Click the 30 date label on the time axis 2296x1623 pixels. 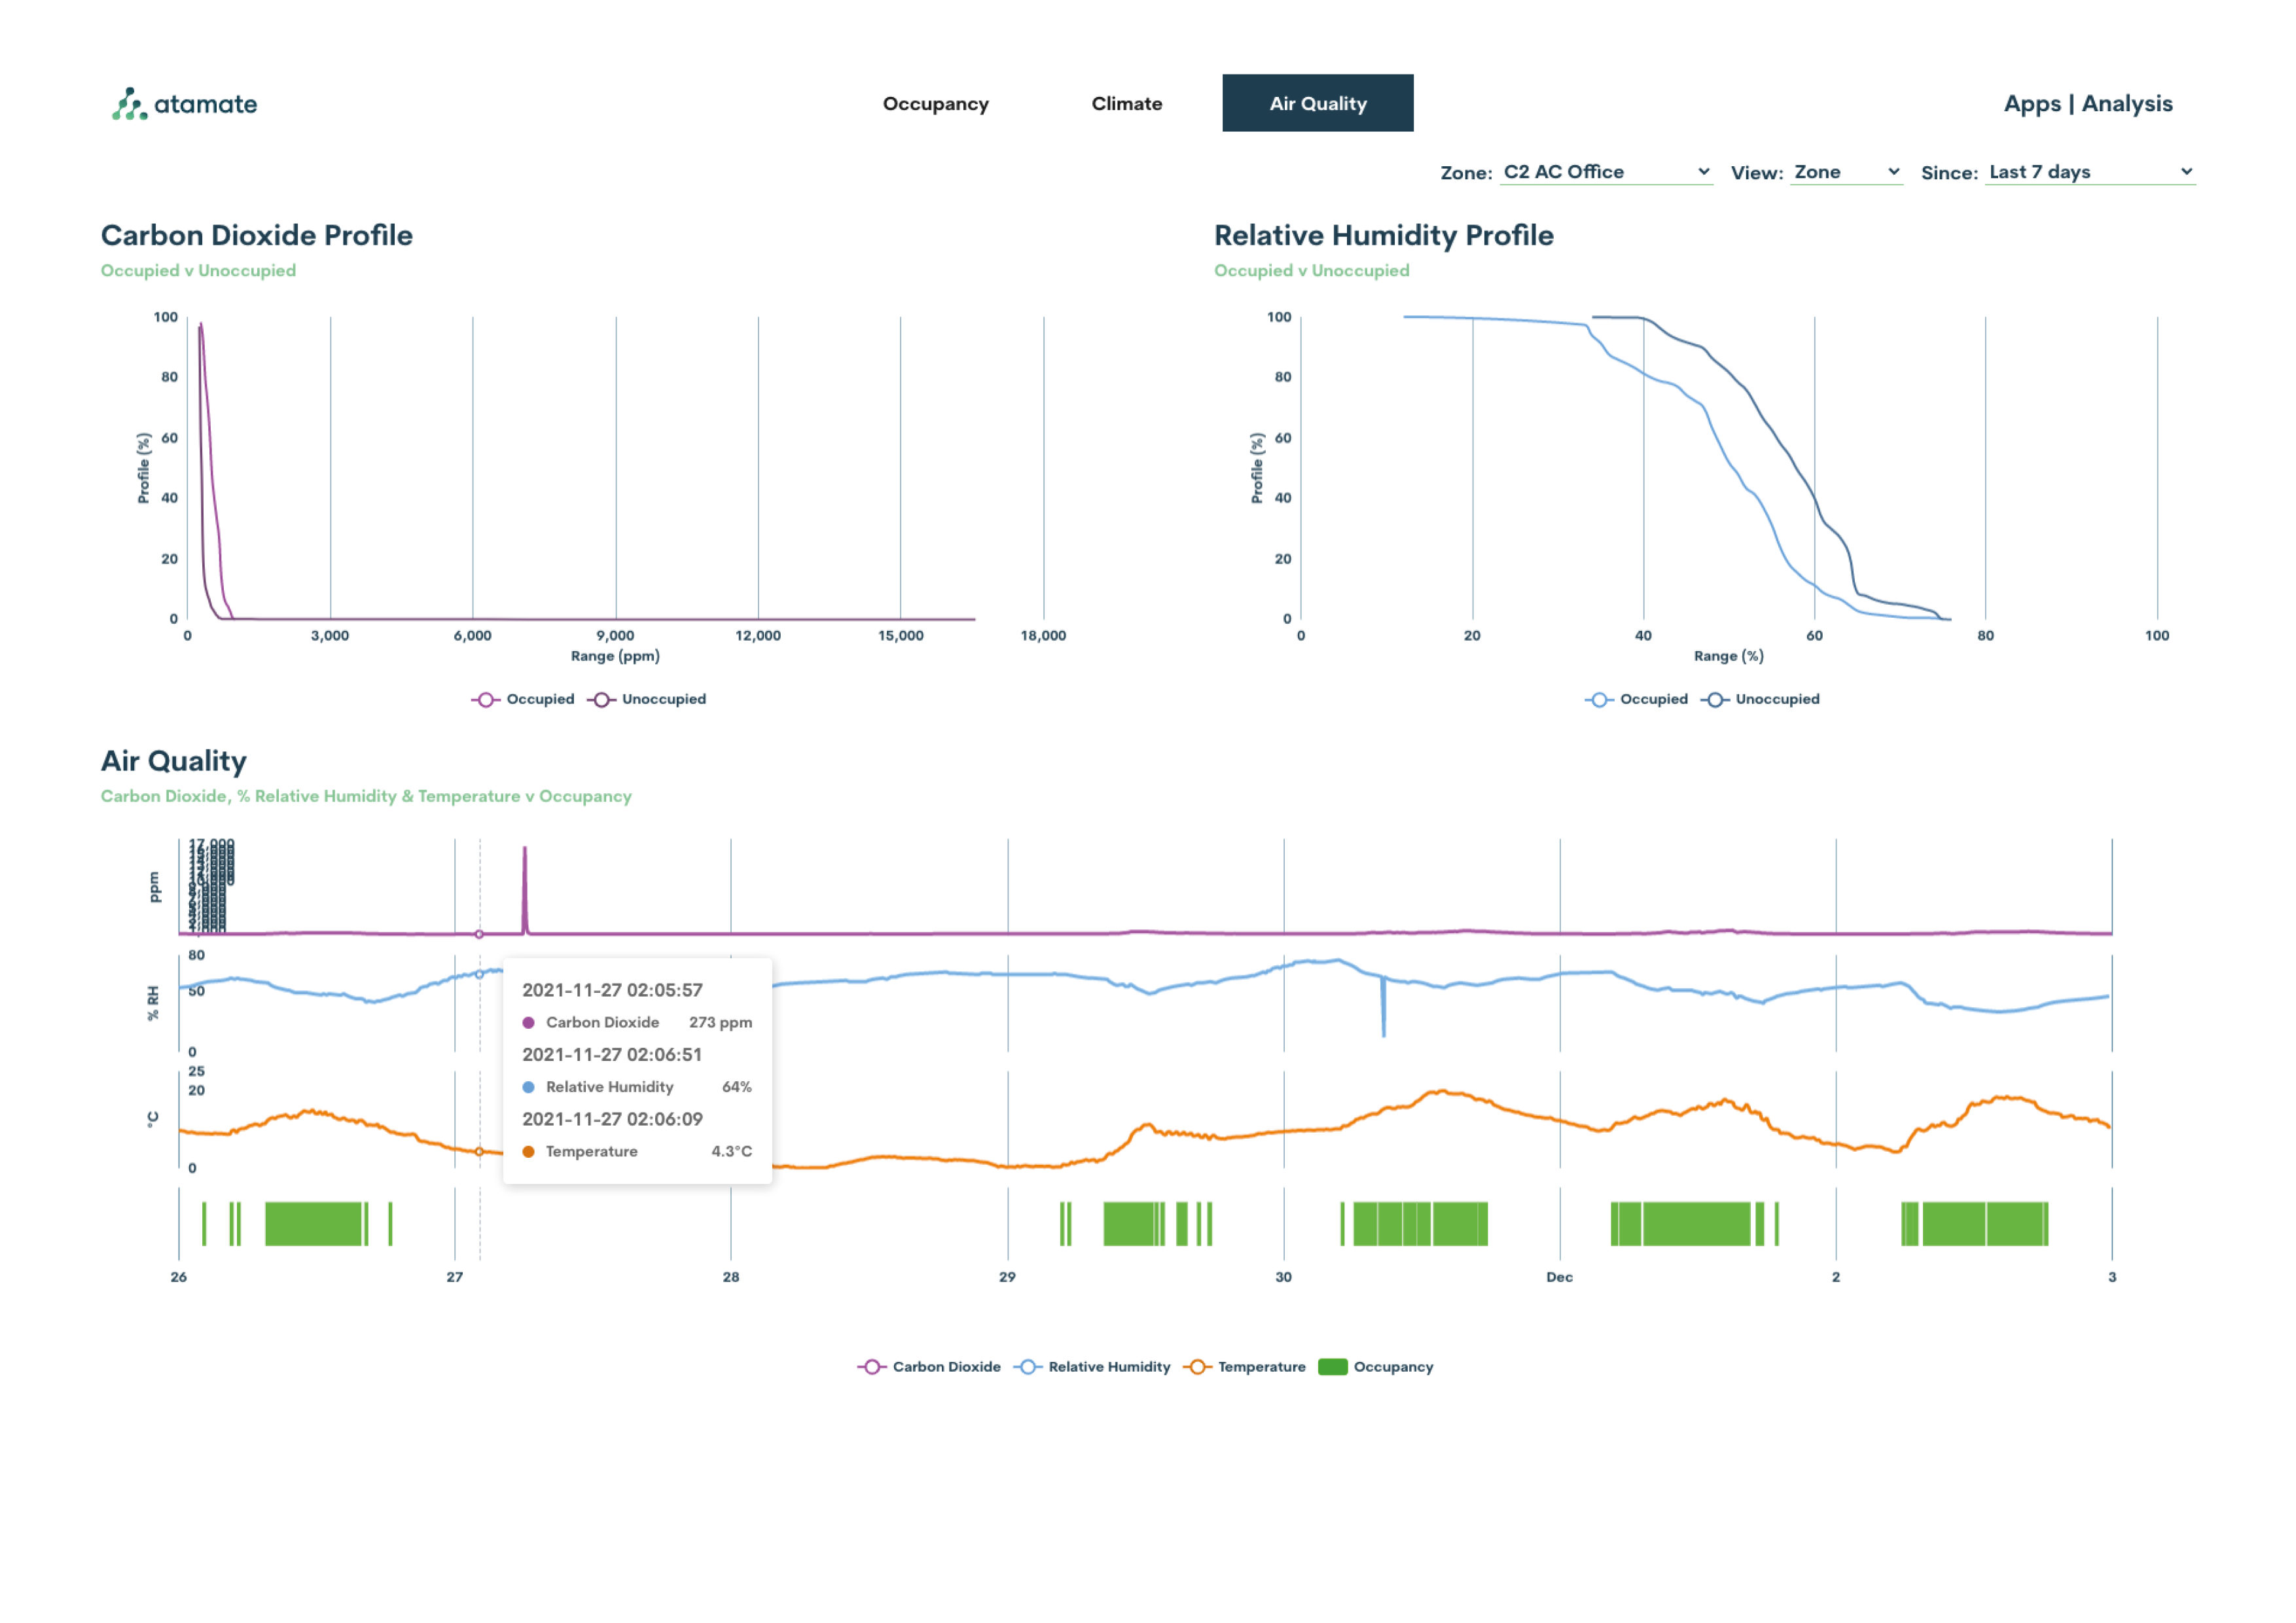tap(1283, 1277)
